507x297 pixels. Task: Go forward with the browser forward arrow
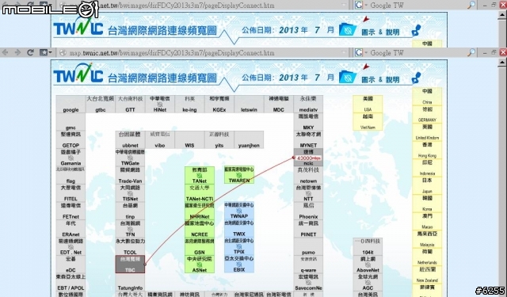[x=17, y=52]
